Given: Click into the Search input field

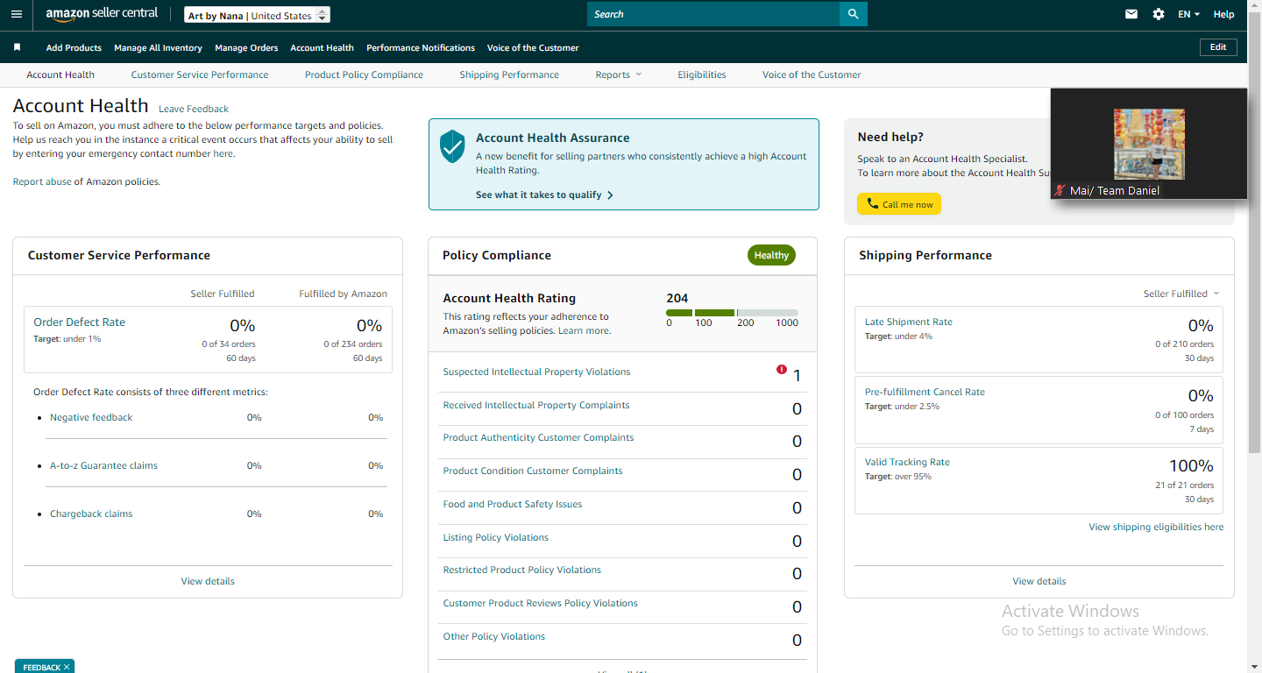Looking at the screenshot, I should pos(713,14).
